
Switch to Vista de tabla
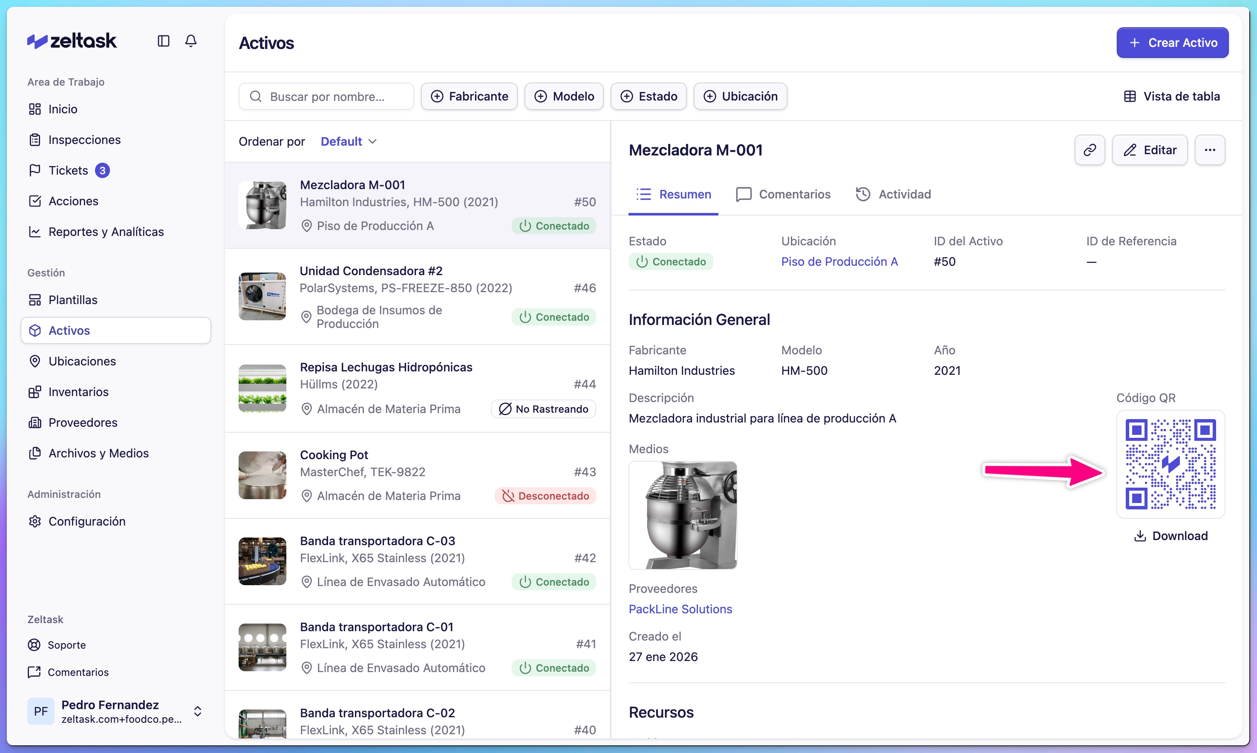click(1172, 96)
